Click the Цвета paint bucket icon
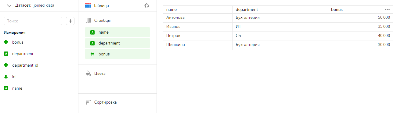Screen dimensions: 397x113 point(88,73)
